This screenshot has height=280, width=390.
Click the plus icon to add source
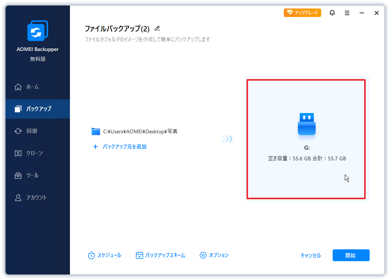click(x=95, y=147)
